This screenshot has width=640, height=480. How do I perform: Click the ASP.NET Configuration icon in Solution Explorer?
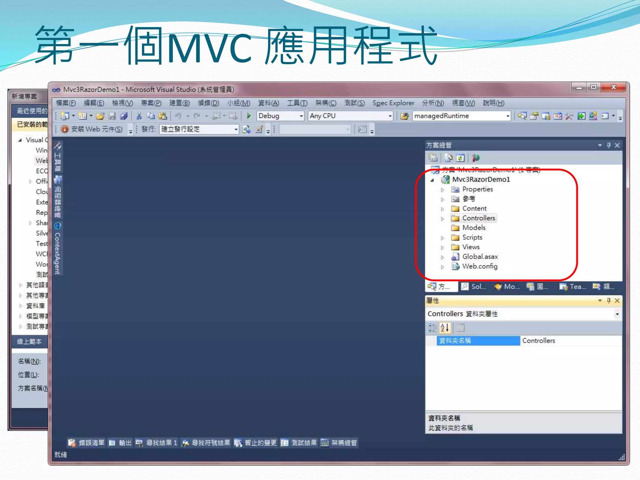[x=475, y=158]
